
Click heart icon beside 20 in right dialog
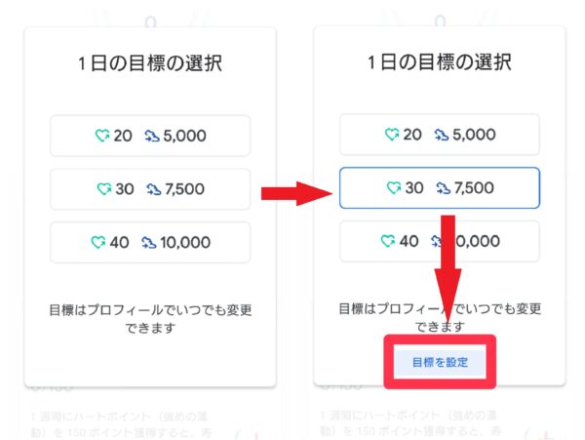coord(392,135)
